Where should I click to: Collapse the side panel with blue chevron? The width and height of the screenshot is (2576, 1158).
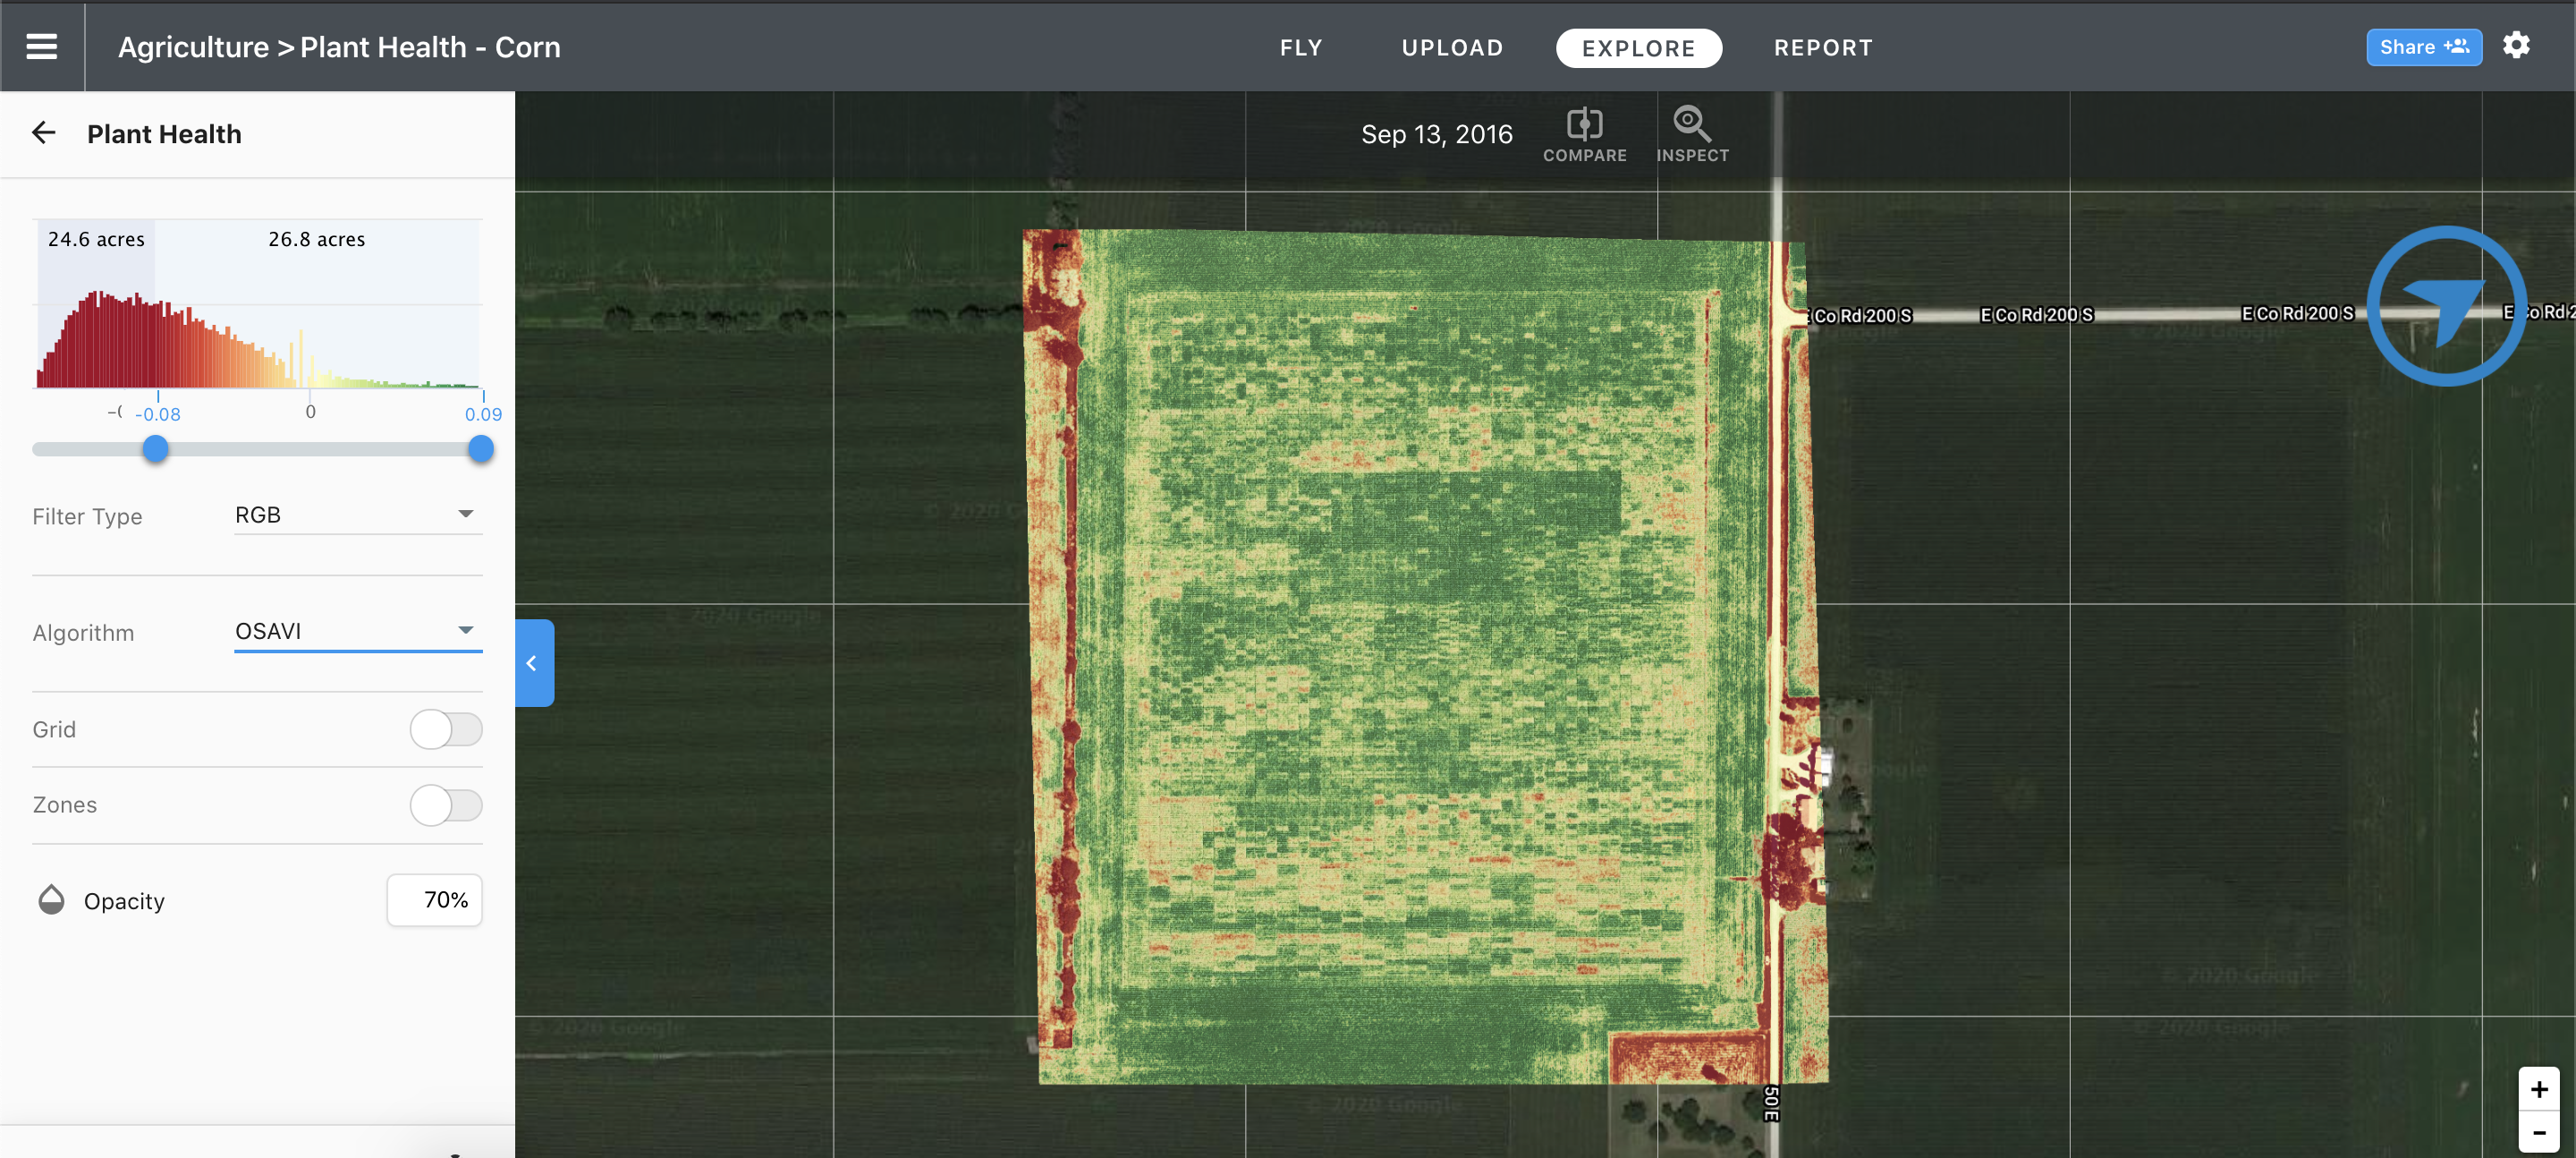point(534,662)
